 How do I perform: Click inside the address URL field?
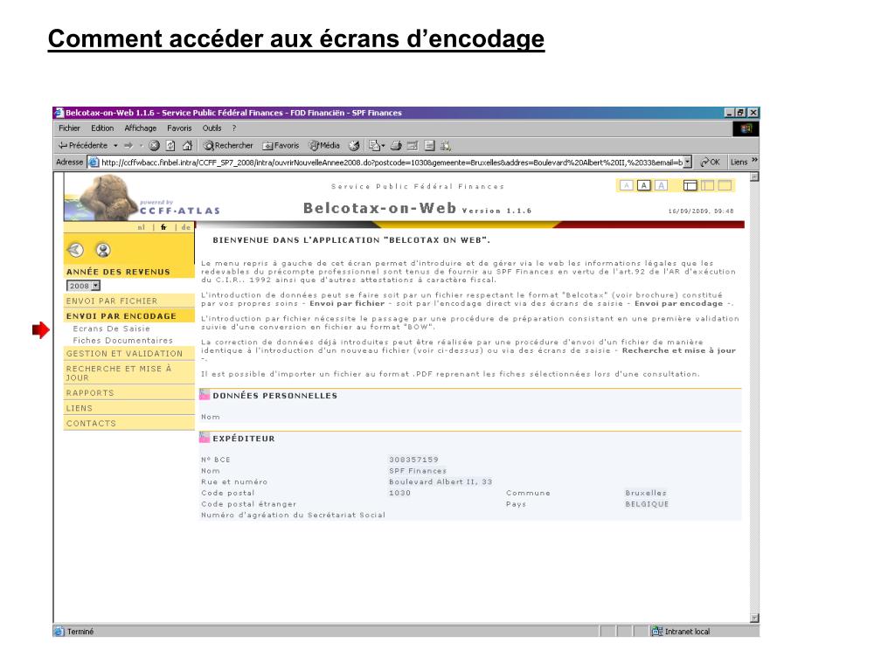point(392,162)
